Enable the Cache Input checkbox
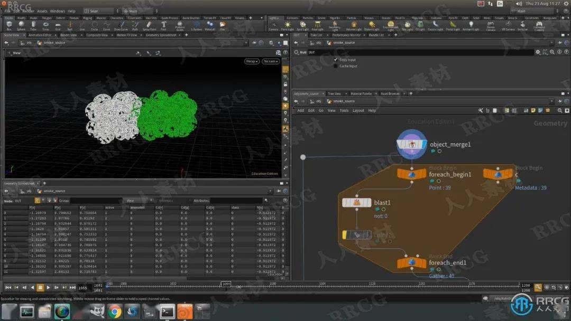Image resolution: width=571 pixels, height=321 pixels. coord(335,66)
